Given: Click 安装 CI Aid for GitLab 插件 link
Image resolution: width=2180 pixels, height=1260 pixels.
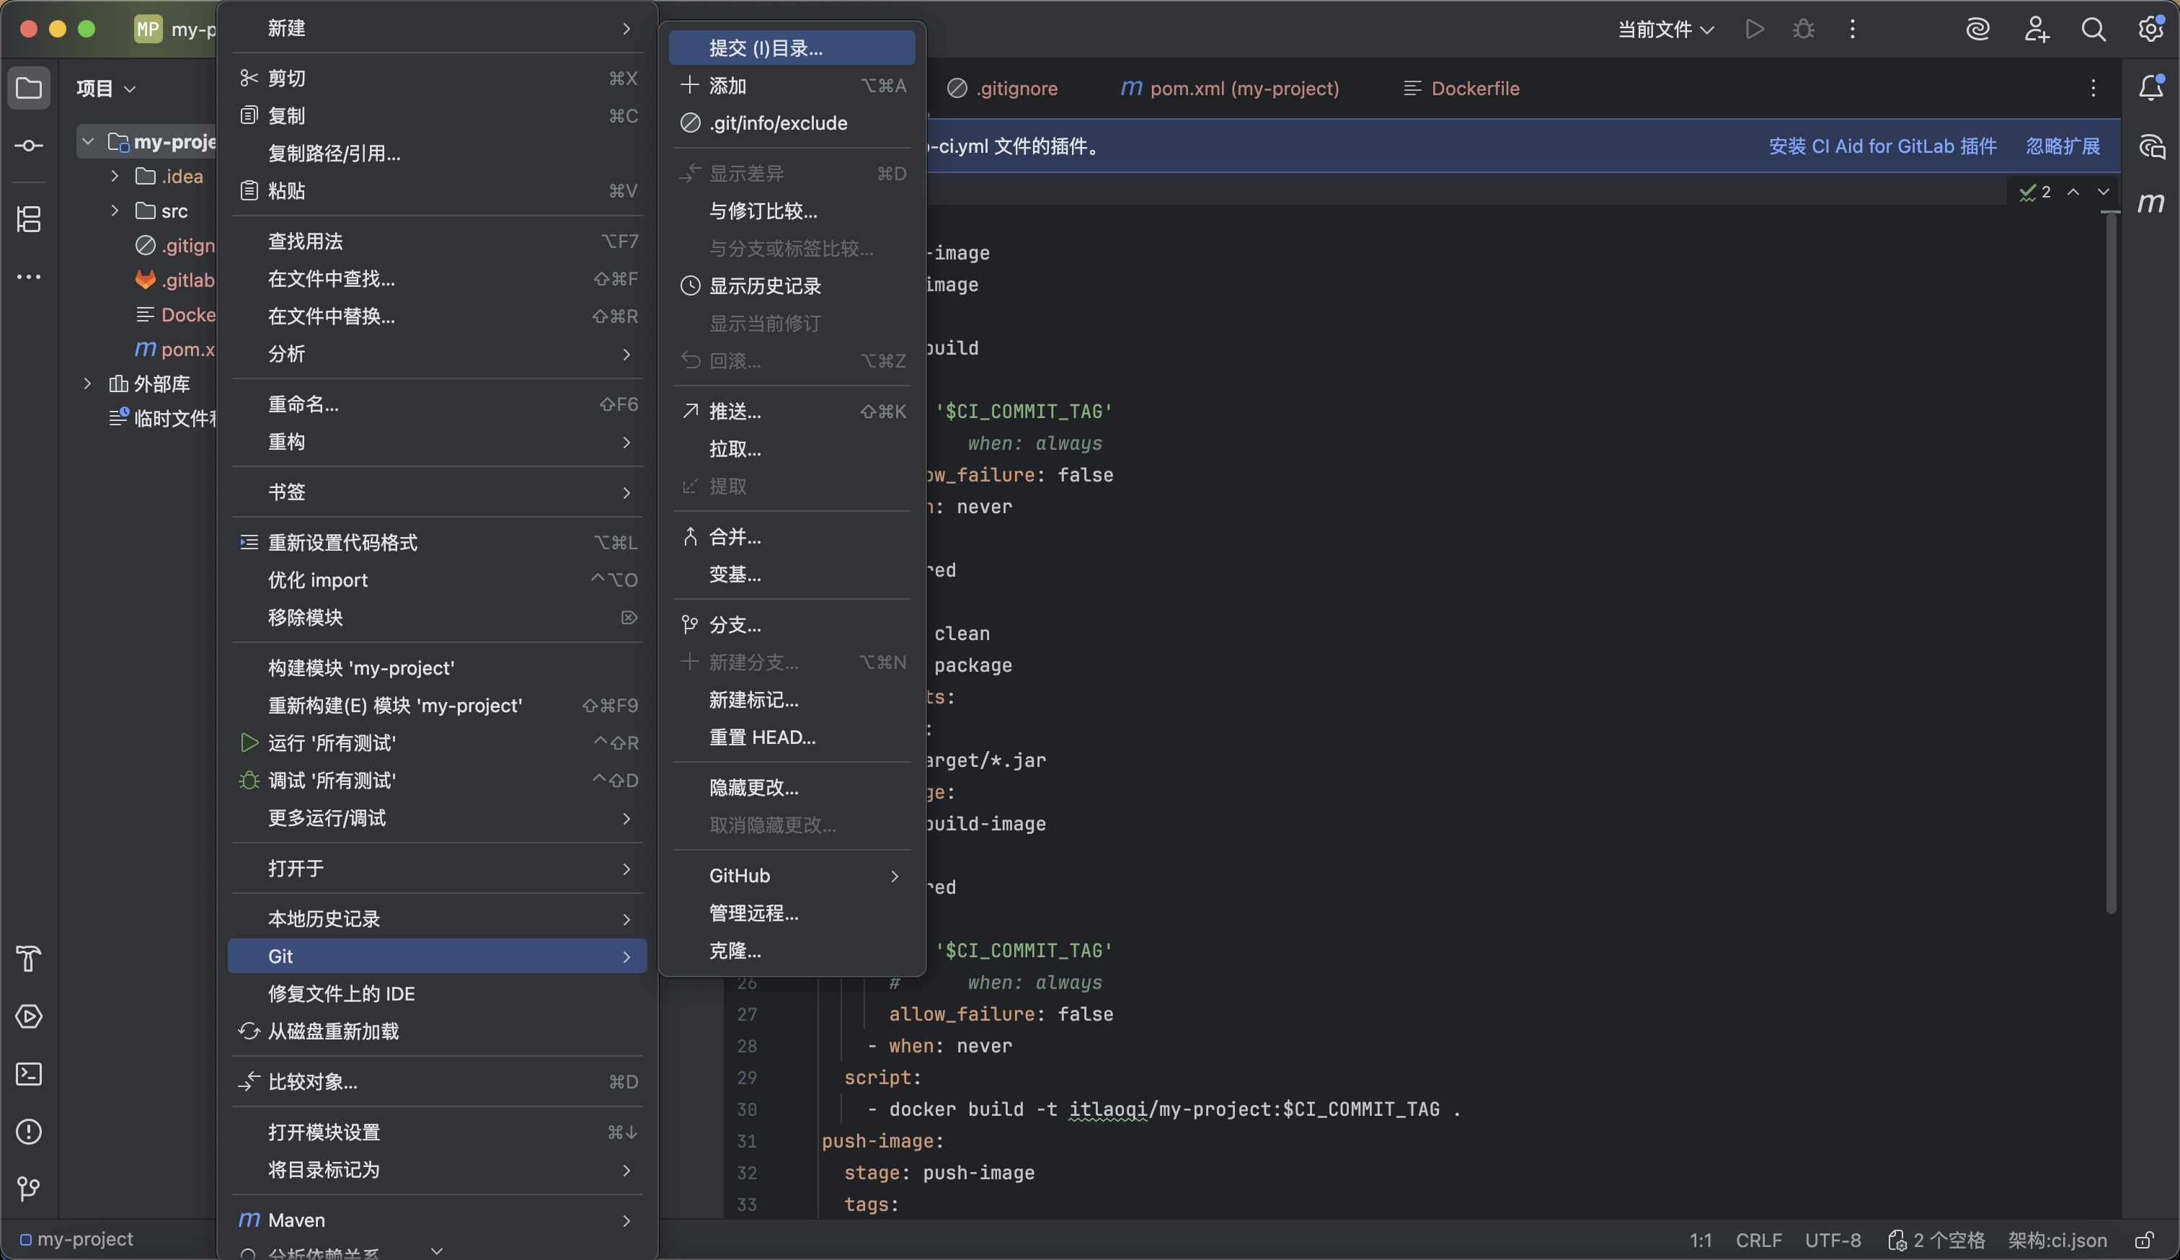Looking at the screenshot, I should pos(1882,146).
